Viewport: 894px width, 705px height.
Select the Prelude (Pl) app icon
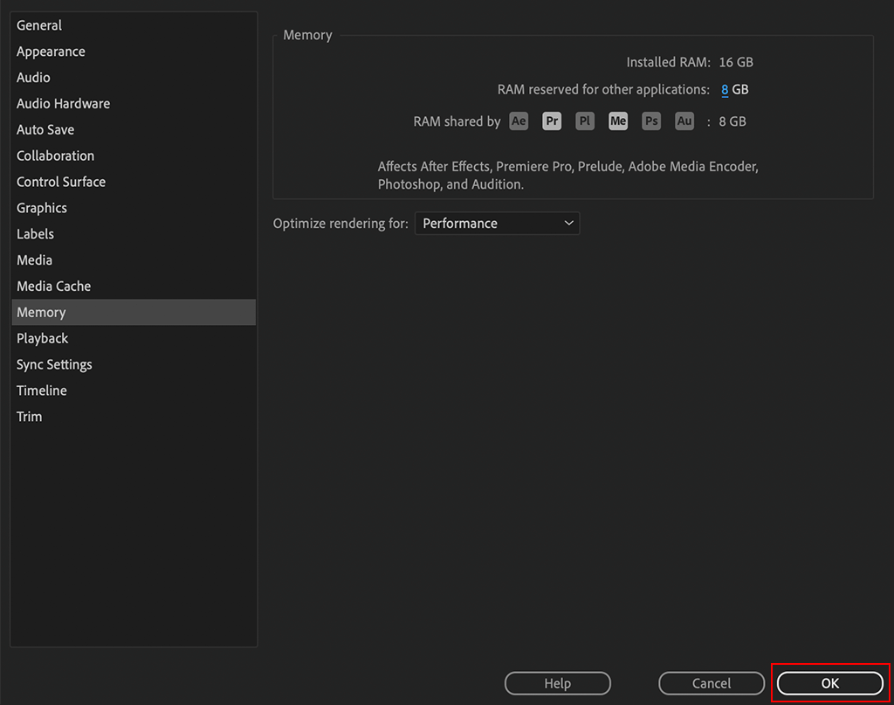pyautogui.click(x=585, y=121)
